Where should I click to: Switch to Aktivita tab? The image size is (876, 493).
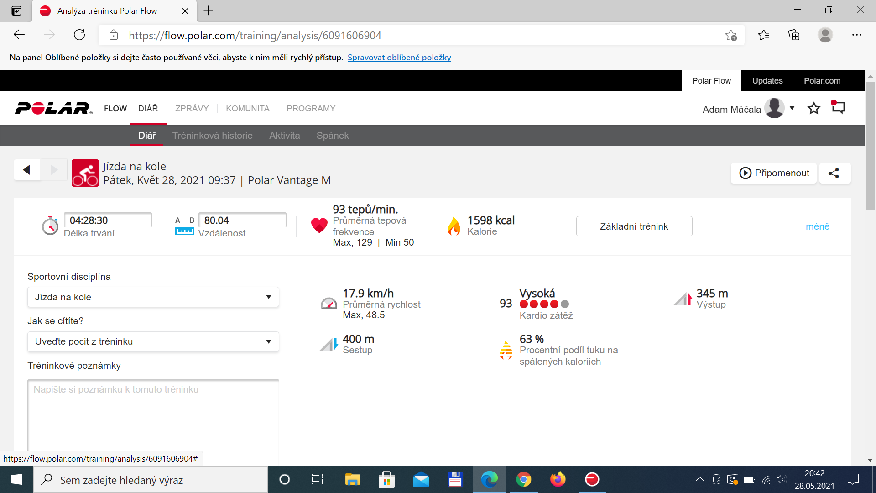tap(285, 136)
